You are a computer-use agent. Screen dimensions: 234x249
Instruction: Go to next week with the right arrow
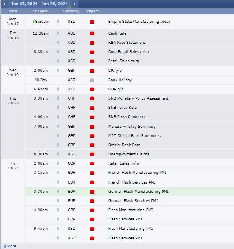75,4
